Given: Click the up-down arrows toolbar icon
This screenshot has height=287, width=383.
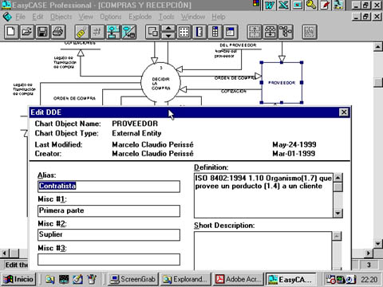Looking at the screenshot, I should (168, 32).
